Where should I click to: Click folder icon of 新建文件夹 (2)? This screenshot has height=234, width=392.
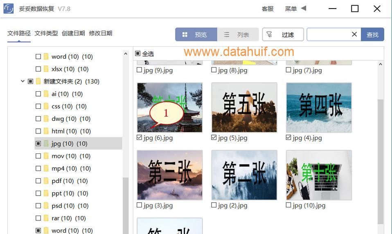(x=38, y=81)
